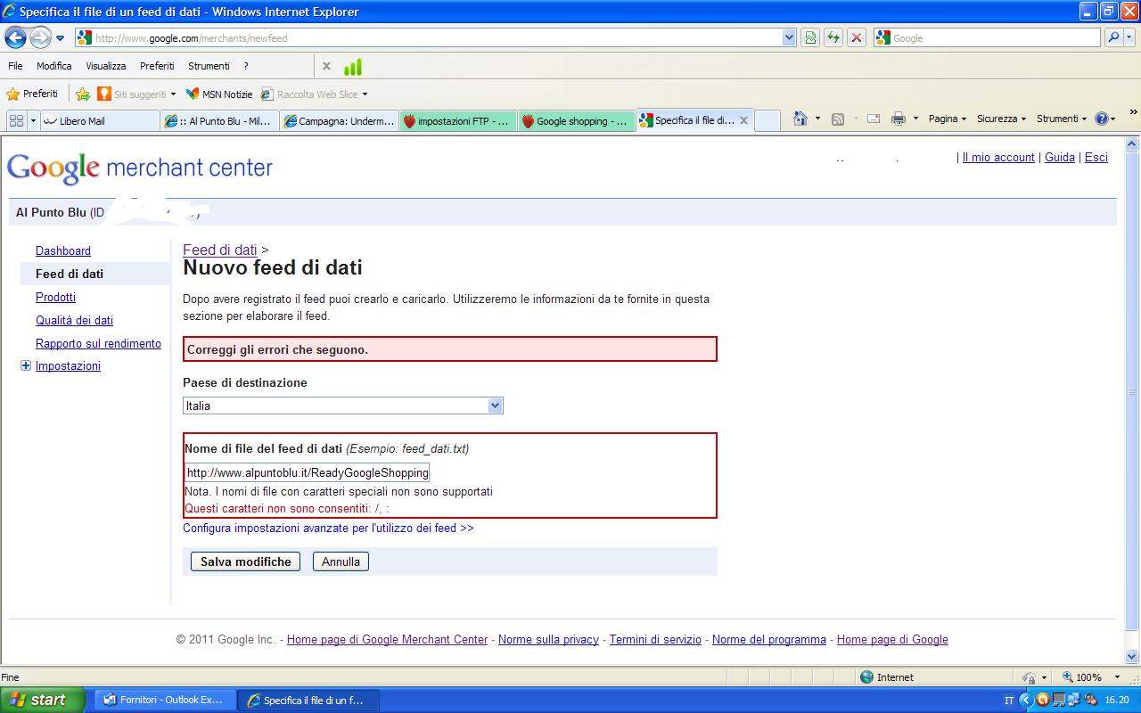Switch to Fornitori - Outlook Express taskbar item
The height and width of the screenshot is (713, 1141).
165,700
